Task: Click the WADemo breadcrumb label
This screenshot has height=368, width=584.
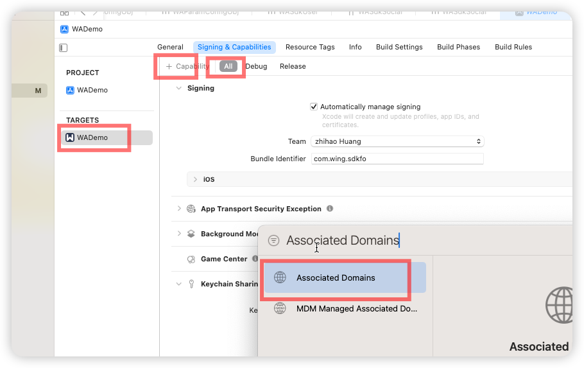Action: (87, 29)
